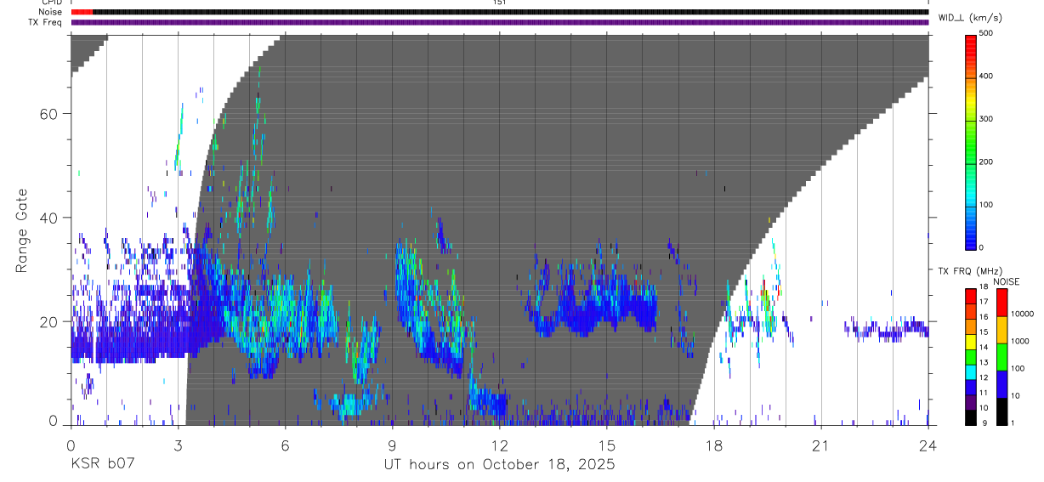
Task: Click the '9' UT hour tick label
Action: pyautogui.click(x=392, y=445)
